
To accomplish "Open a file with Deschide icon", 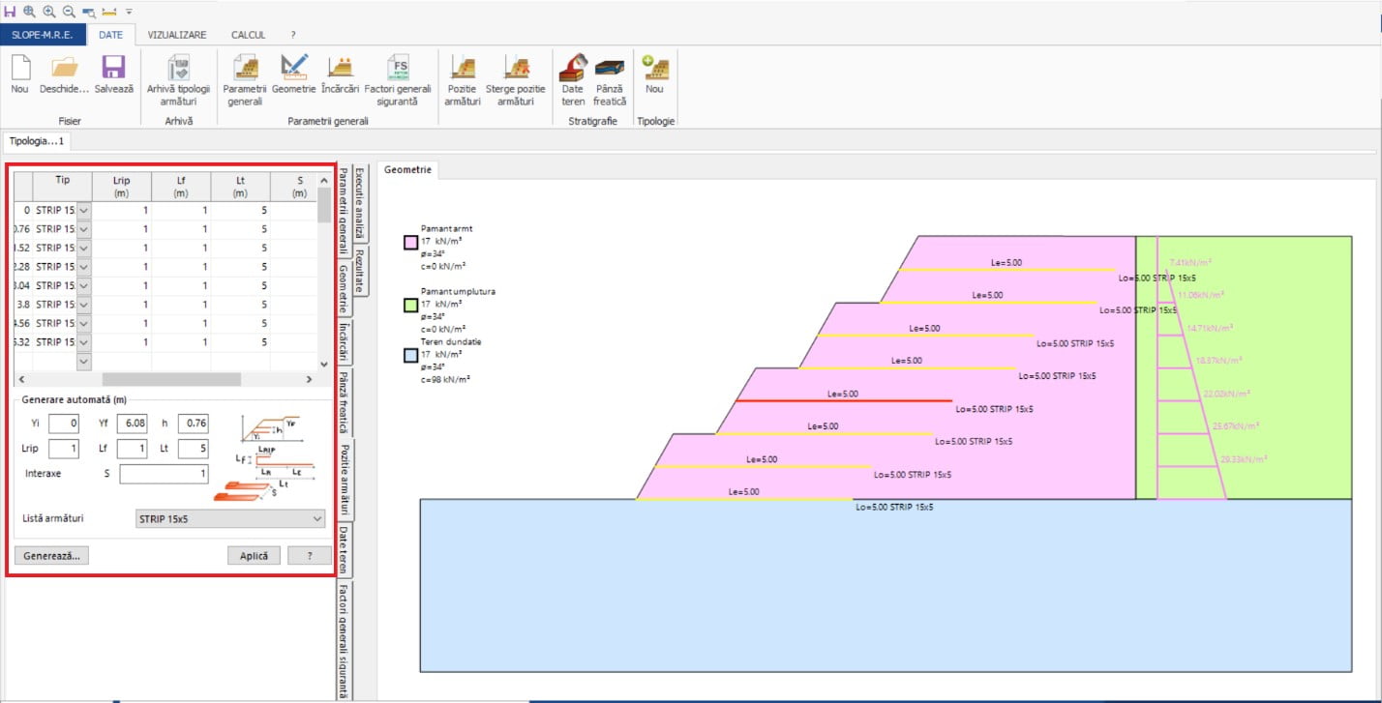I will 64,70.
